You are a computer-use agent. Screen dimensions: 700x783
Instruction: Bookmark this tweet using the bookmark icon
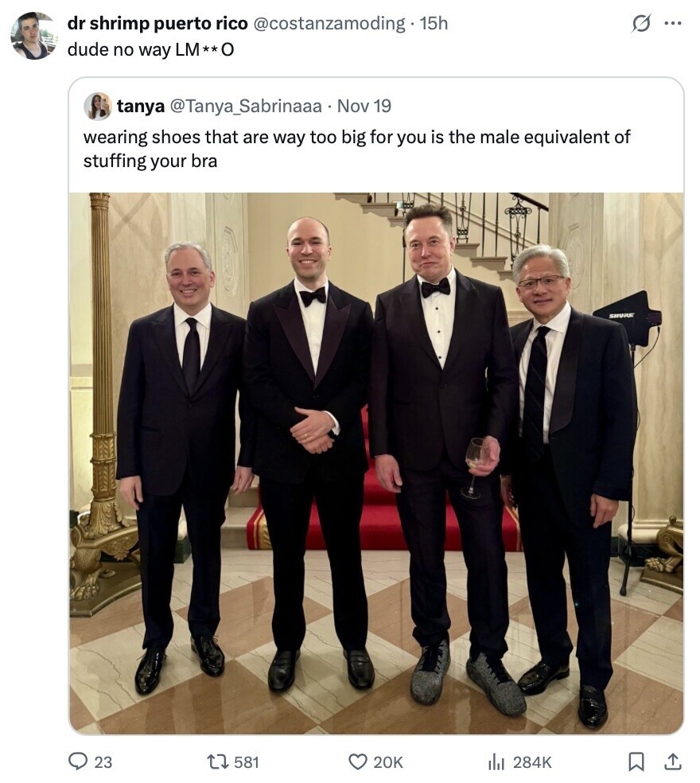point(636,762)
